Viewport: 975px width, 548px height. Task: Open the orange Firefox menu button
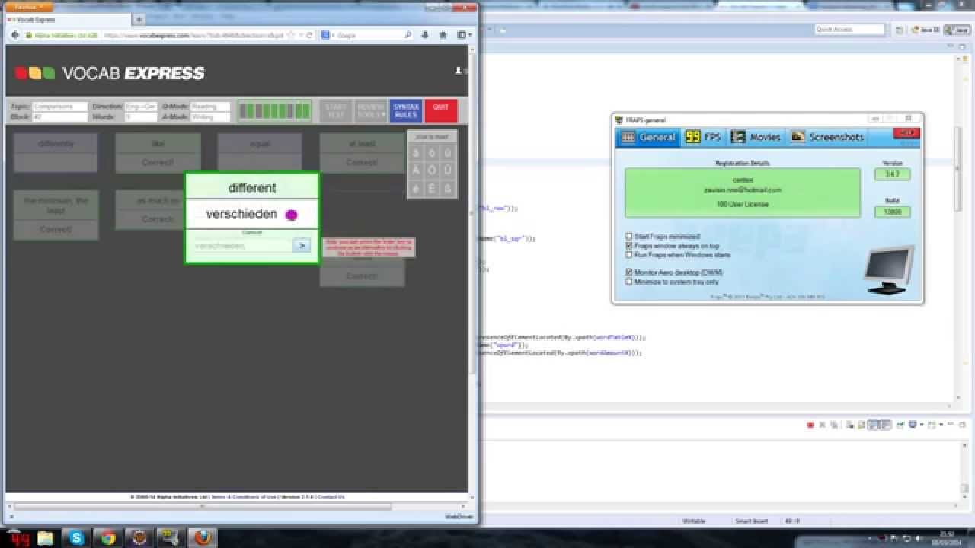click(x=29, y=5)
